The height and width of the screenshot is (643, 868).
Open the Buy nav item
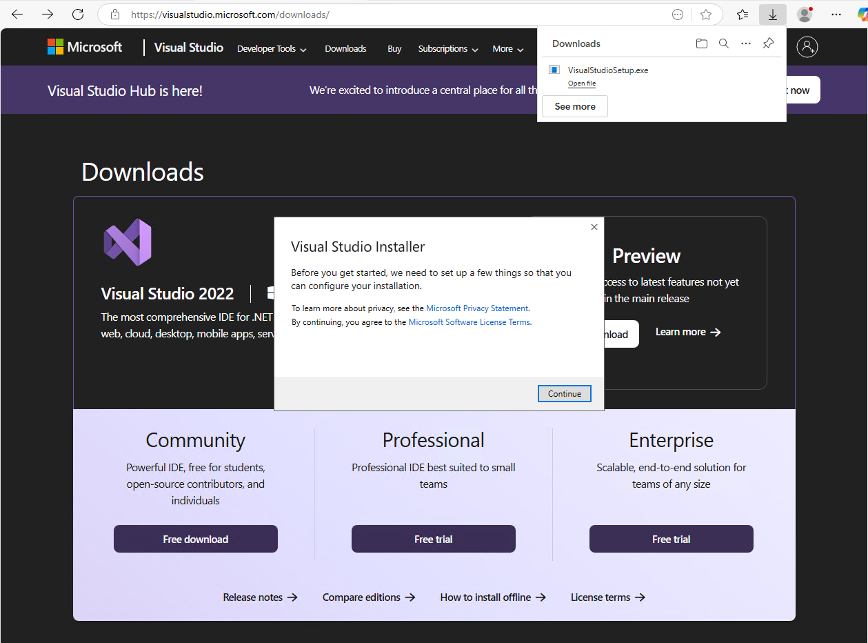coord(394,49)
